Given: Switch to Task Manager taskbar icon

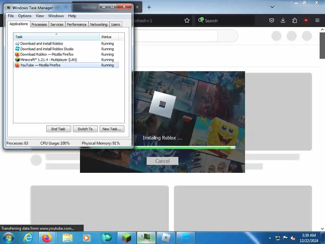Looking at the screenshot, I should (146, 238).
